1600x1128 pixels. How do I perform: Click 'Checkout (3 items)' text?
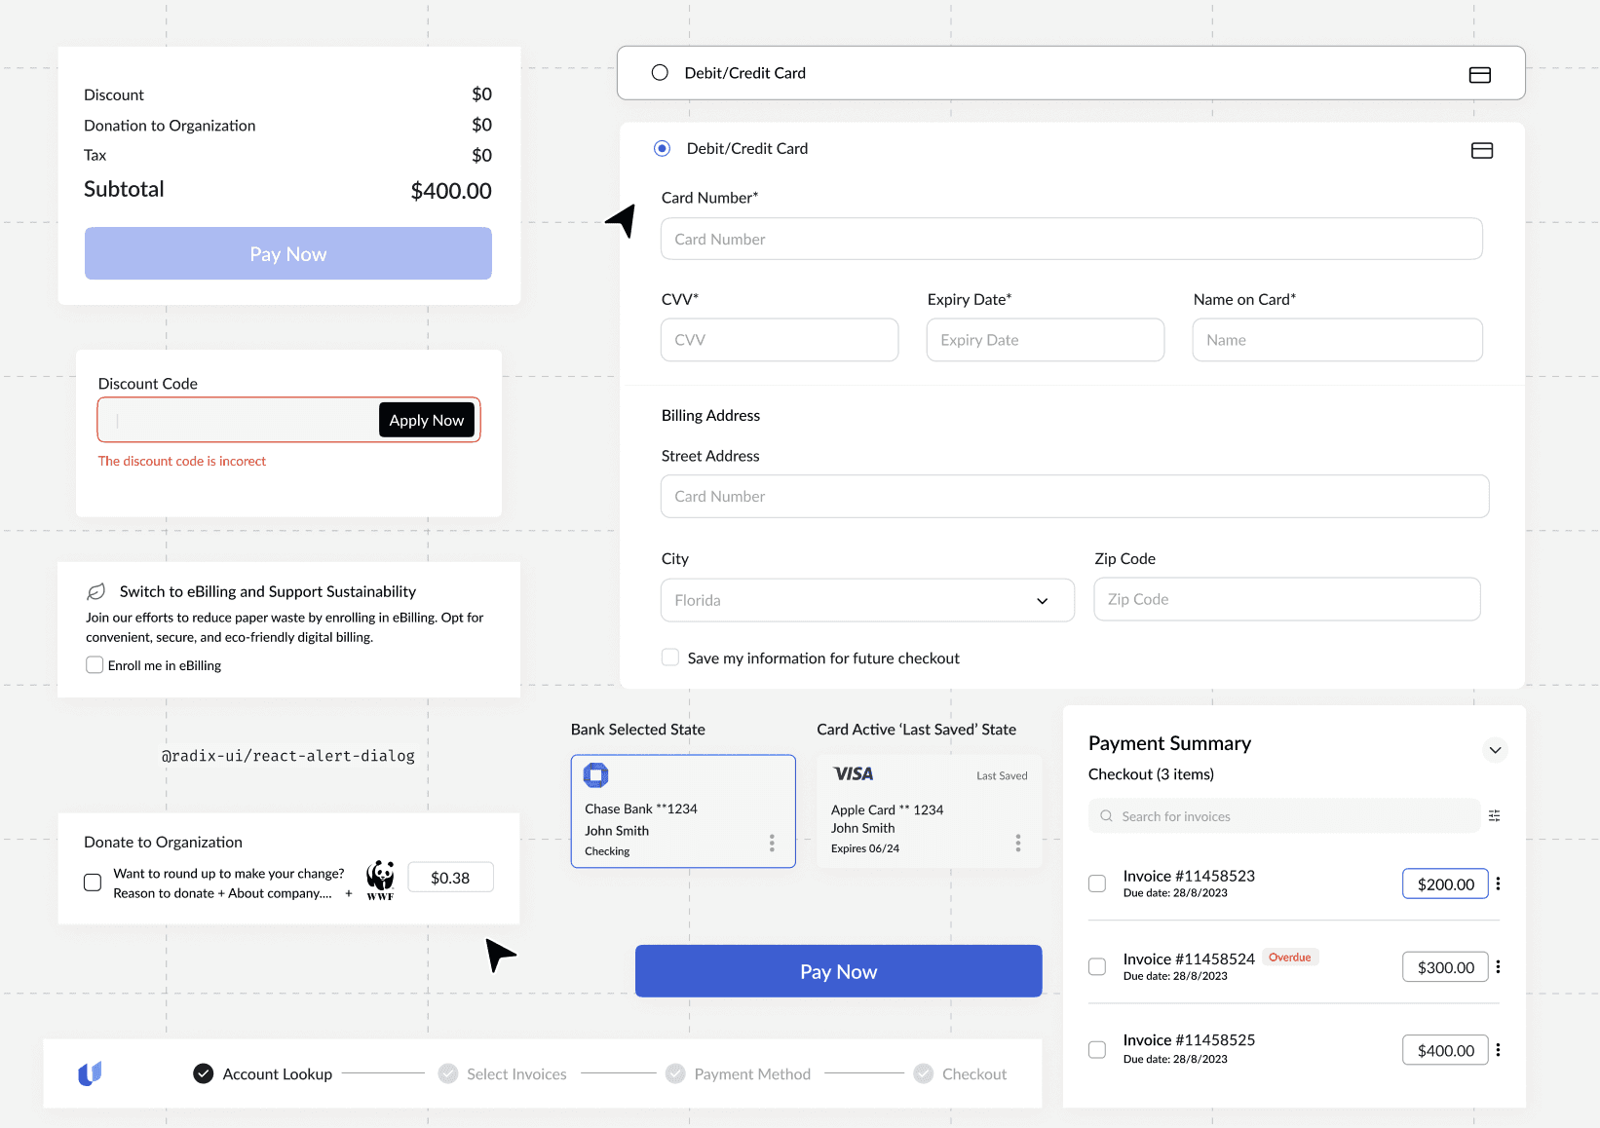1151,774
